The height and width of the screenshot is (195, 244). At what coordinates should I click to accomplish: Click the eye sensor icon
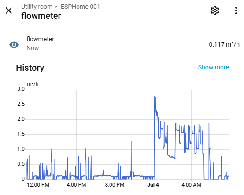pyautogui.click(x=14, y=45)
